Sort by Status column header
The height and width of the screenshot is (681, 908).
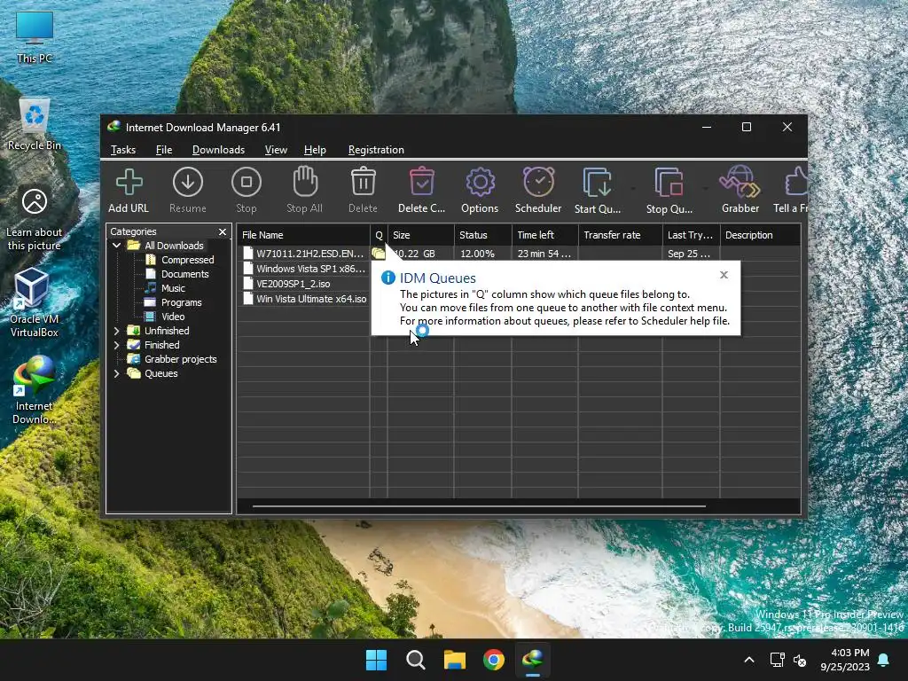tap(483, 235)
